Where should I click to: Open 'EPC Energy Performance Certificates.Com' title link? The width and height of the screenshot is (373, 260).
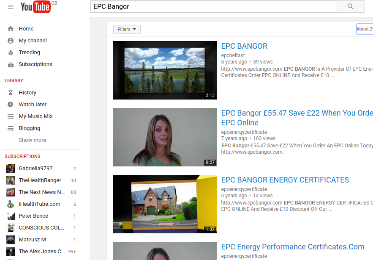[293, 247]
